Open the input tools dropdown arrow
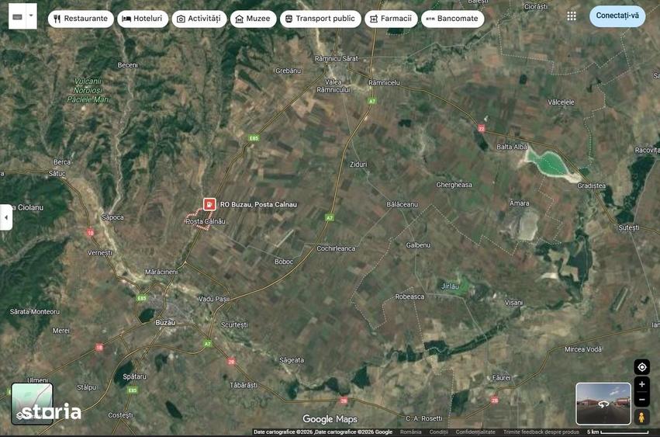 click(x=31, y=16)
